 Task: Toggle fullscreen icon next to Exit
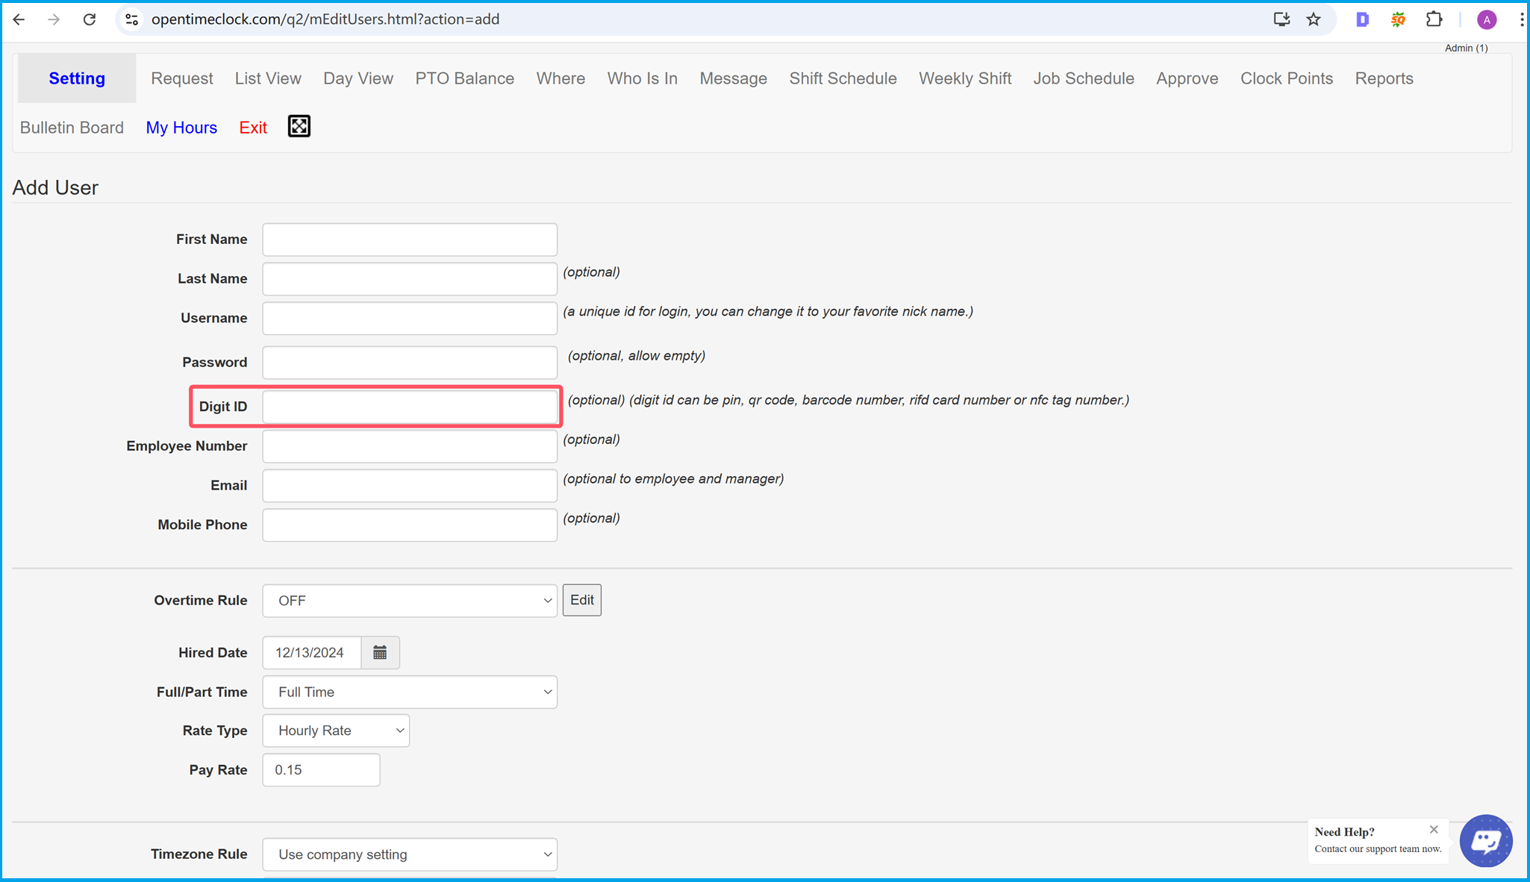click(x=299, y=127)
